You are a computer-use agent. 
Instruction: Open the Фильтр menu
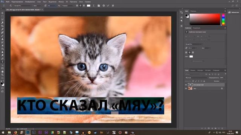point(61,1)
